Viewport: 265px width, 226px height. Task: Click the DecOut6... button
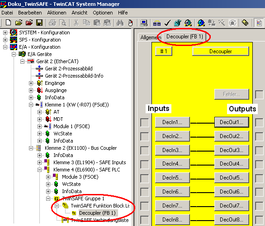tap(232, 192)
